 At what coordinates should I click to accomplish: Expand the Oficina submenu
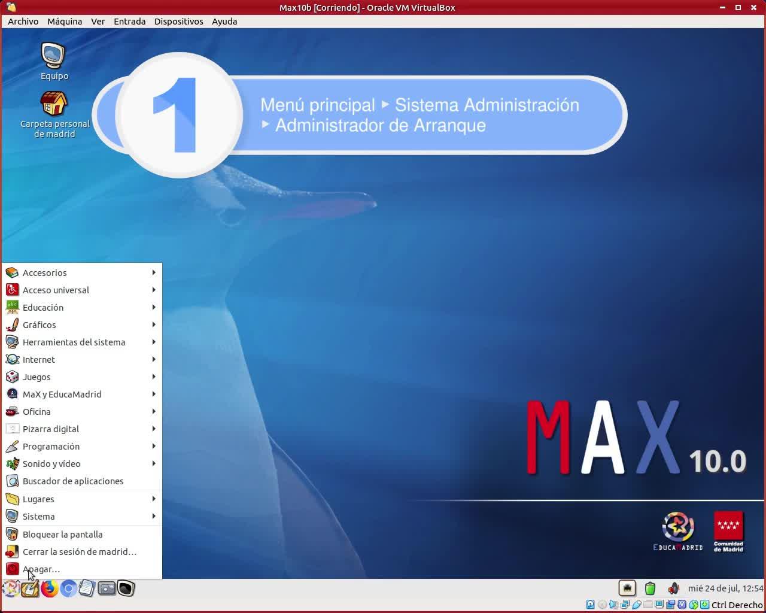(x=82, y=411)
